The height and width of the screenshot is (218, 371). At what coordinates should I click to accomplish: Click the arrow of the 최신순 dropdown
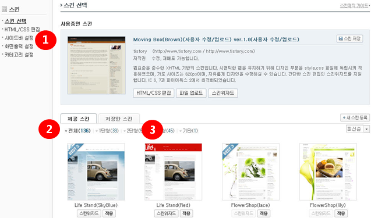point(366,128)
